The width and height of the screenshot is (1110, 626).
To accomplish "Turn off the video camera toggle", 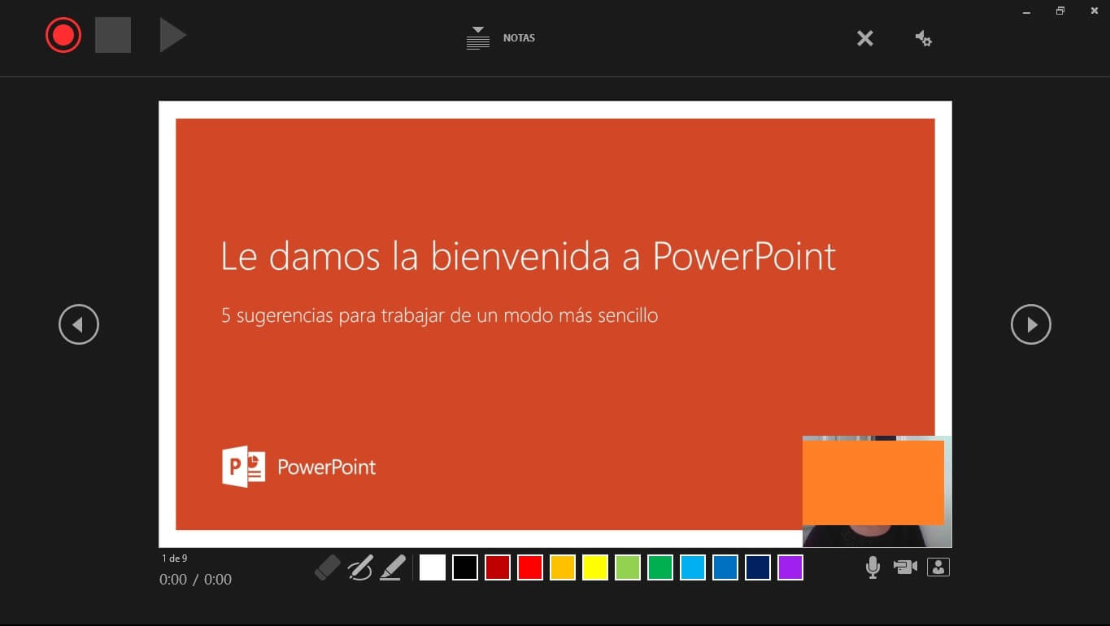I will (905, 567).
